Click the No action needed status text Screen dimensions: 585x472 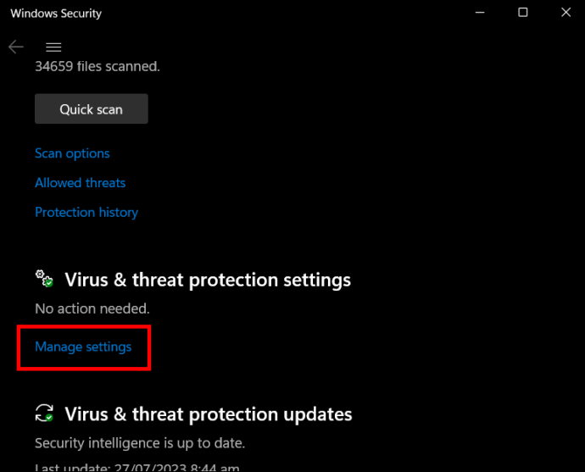point(92,309)
